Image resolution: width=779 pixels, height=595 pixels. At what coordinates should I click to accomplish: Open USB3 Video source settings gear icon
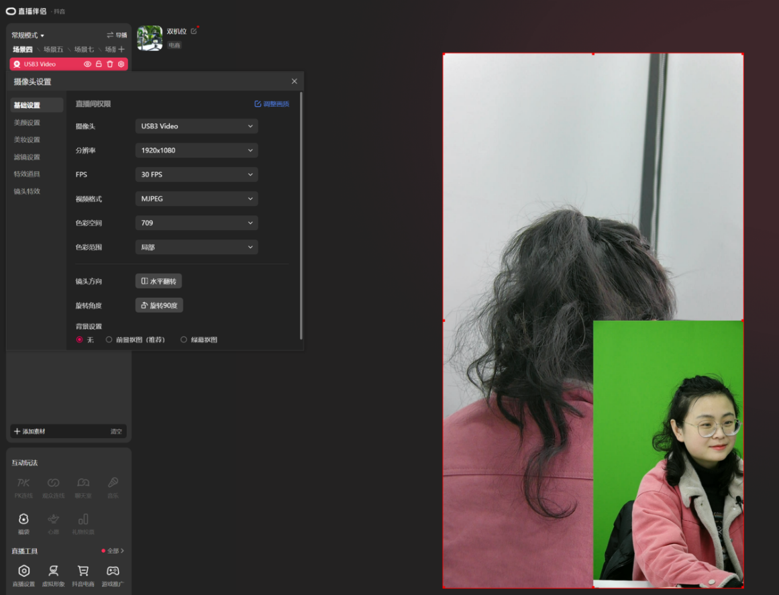(x=121, y=64)
